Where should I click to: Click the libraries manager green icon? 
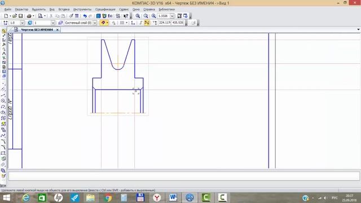click(104, 16)
